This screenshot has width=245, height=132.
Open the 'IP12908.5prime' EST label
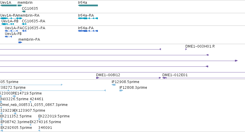coord(126,82)
